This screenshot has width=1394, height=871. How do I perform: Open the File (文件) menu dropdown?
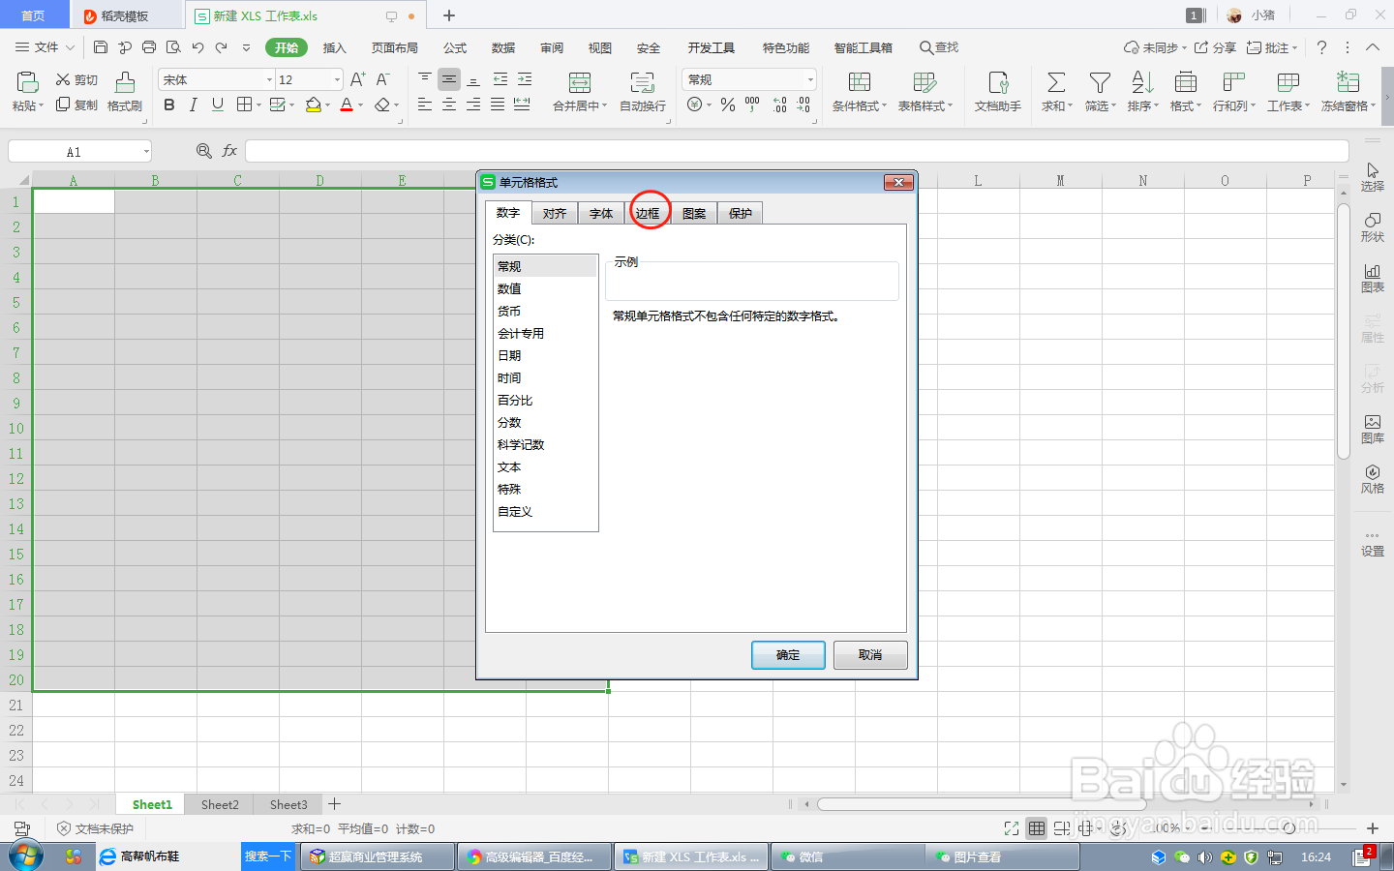point(45,46)
